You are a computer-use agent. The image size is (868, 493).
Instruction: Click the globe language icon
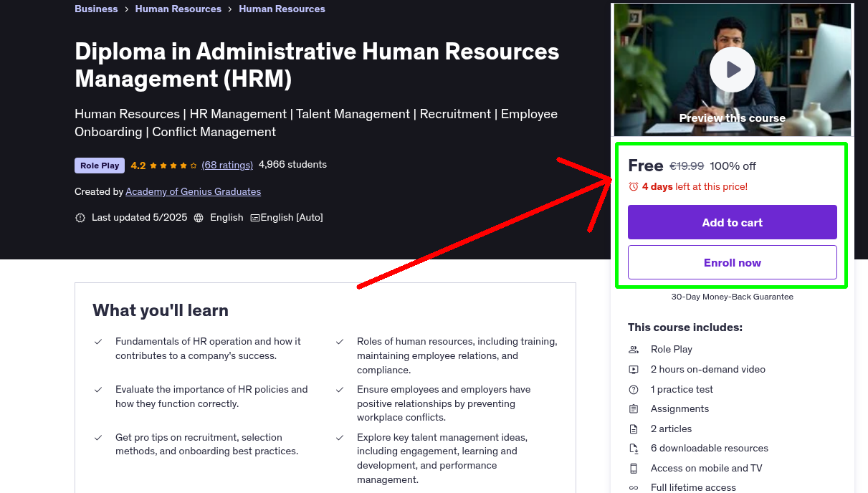point(199,218)
